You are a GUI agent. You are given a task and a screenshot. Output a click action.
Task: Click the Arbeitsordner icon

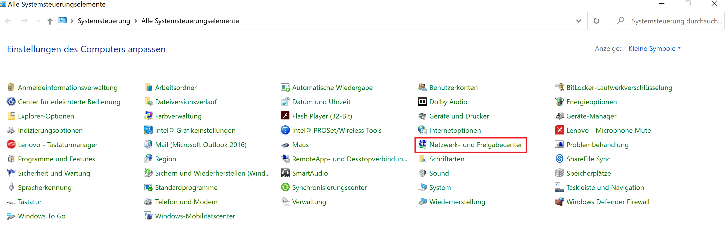(148, 87)
